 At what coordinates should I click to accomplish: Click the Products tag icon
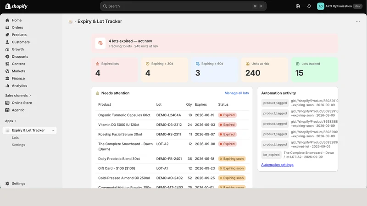click(x=7, y=35)
